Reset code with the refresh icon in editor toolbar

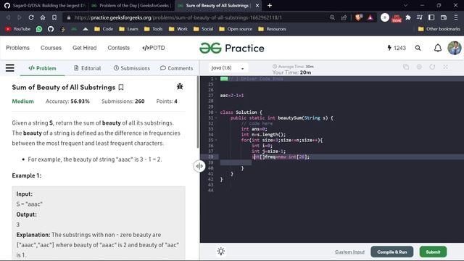pos(432,67)
